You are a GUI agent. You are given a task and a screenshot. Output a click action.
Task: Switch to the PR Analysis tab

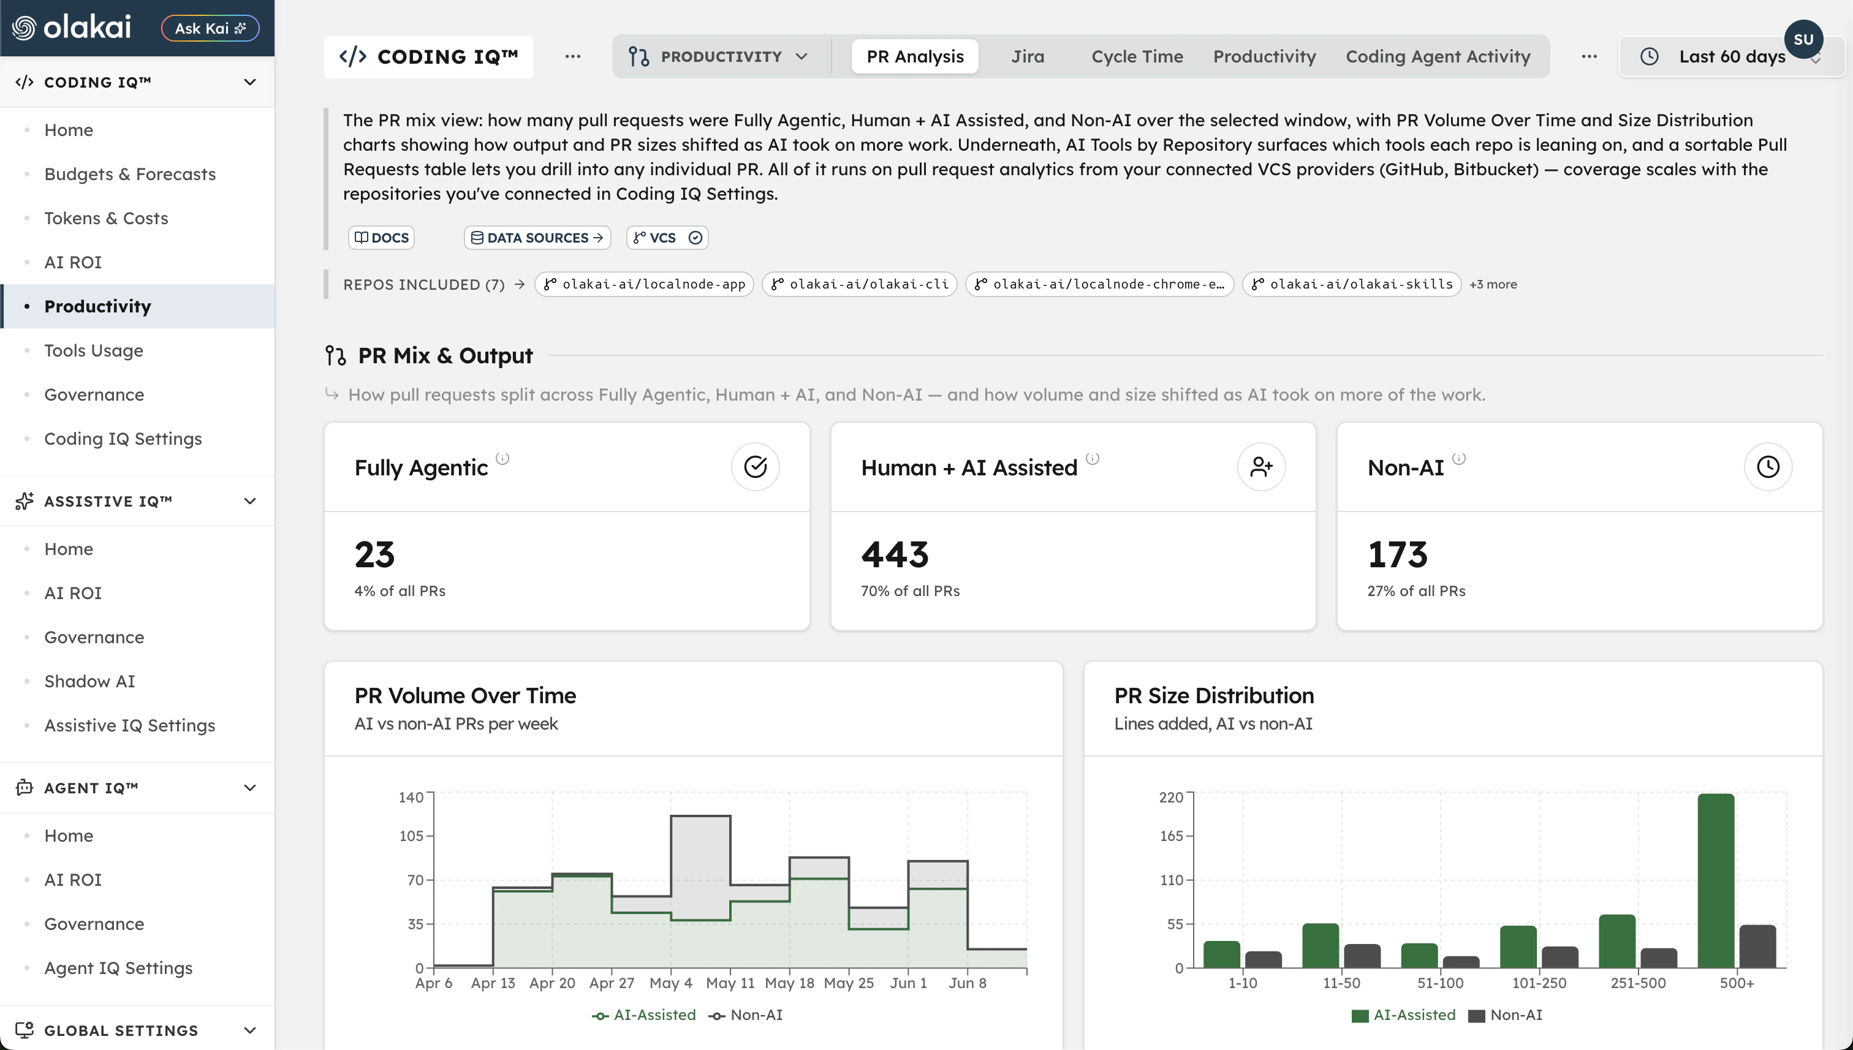coord(915,56)
